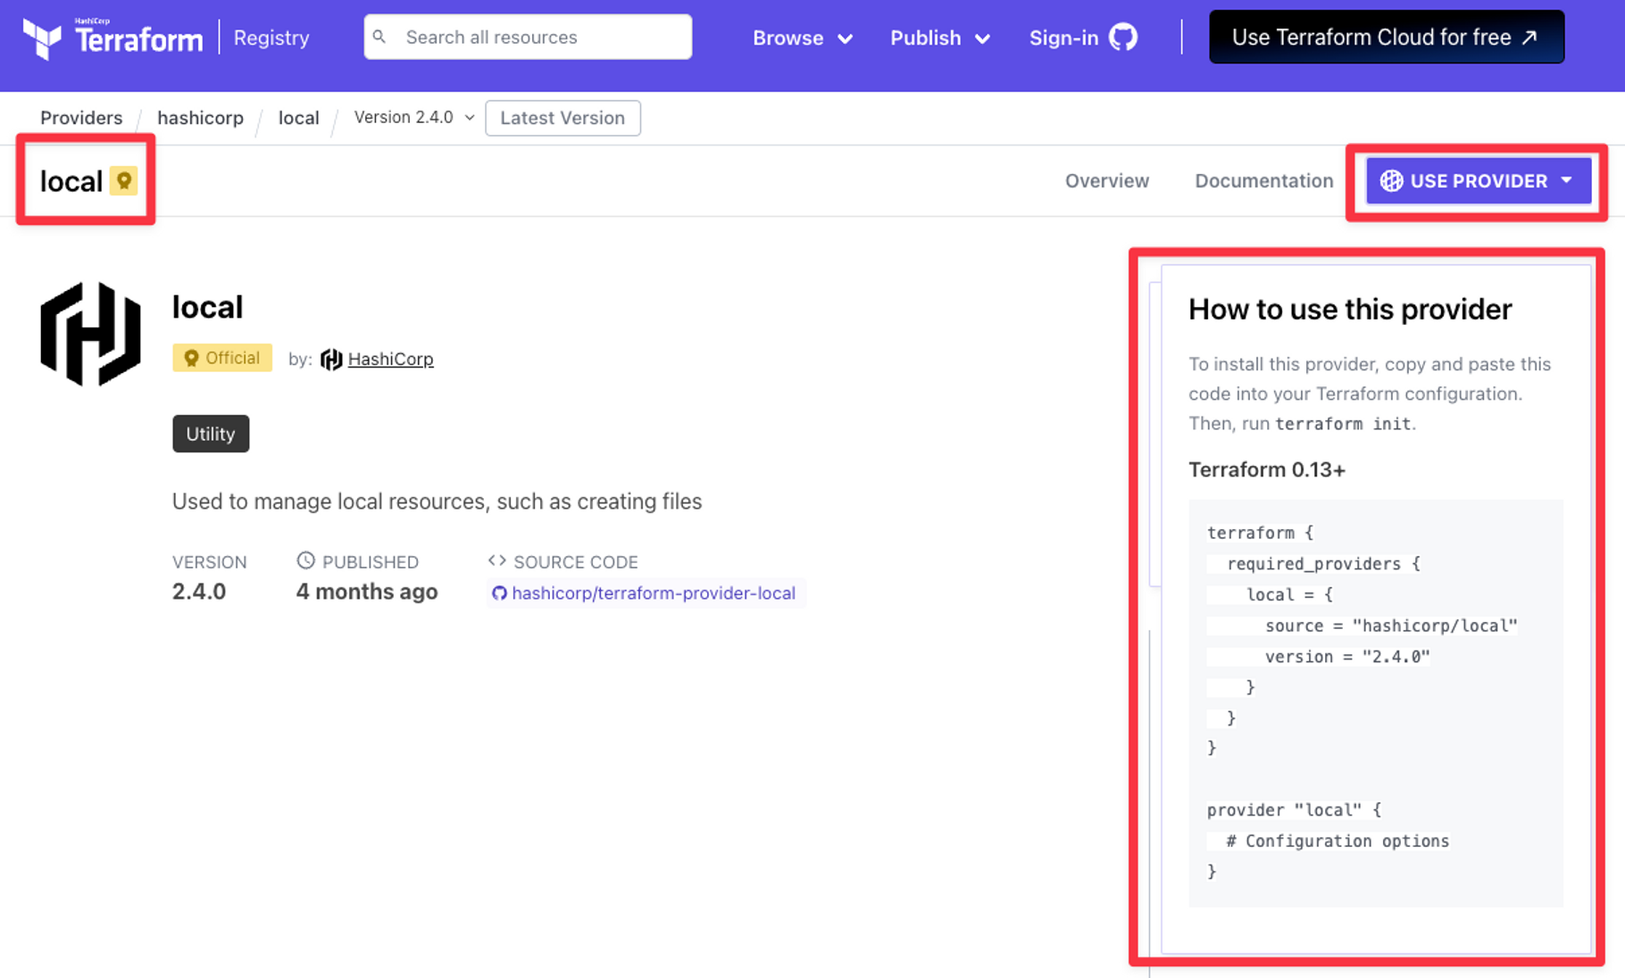Click the code brackets icon beside Source Code
This screenshot has height=978, width=1625.
(497, 560)
